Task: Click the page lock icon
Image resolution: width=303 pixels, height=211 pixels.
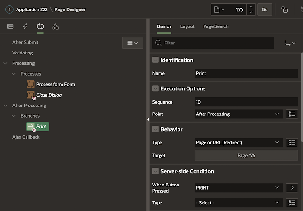Action: pyautogui.click(x=284, y=9)
